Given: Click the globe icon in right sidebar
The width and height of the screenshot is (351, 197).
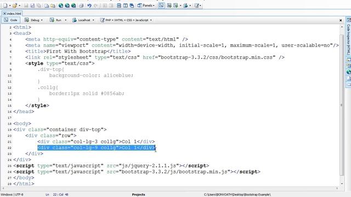Looking at the screenshot, I should coord(349,72).
